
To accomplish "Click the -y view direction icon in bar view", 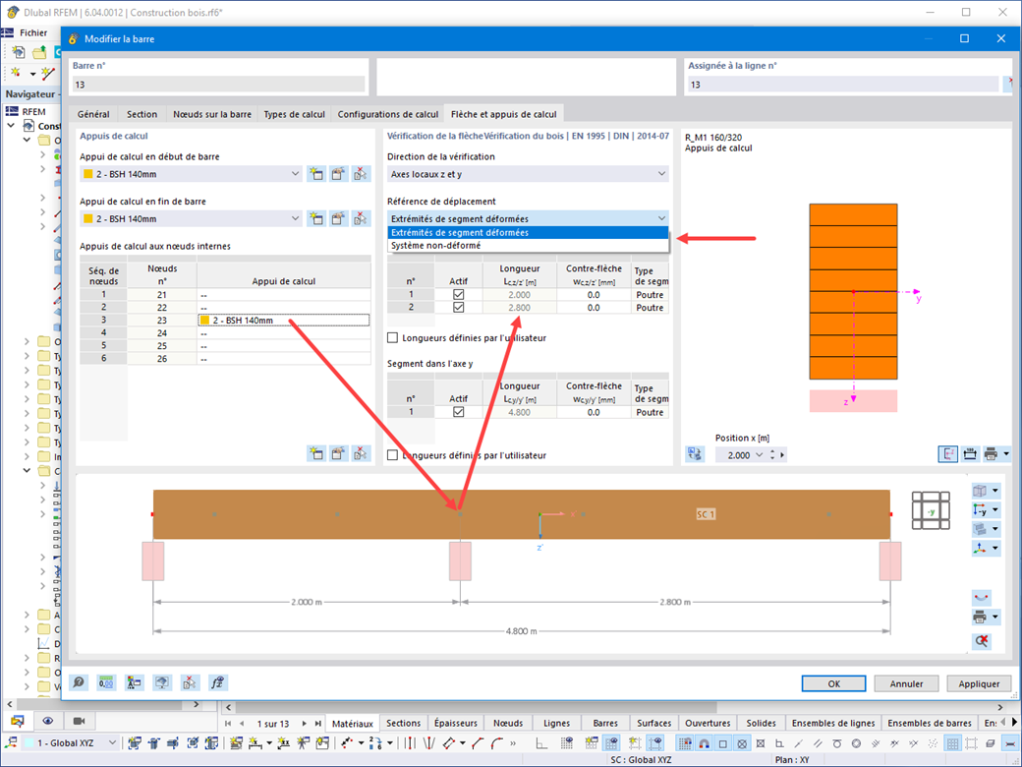I will (980, 510).
